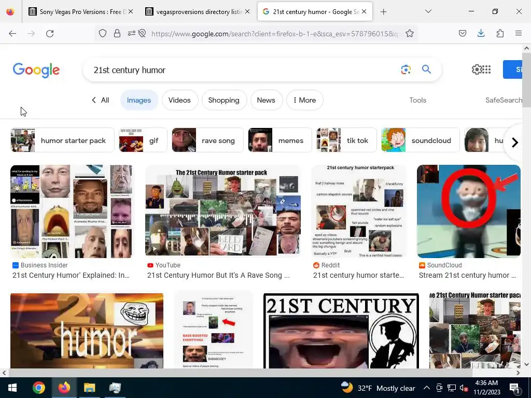Open the tracking protection shield icon
The height and width of the screenshot is (398, 531).
[103, 34]
